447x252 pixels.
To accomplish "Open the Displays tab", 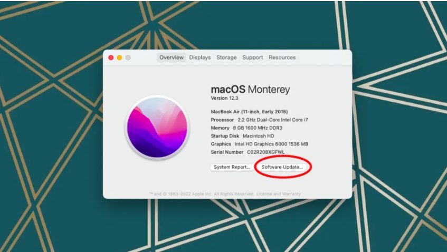I will (x=200, y=57).
